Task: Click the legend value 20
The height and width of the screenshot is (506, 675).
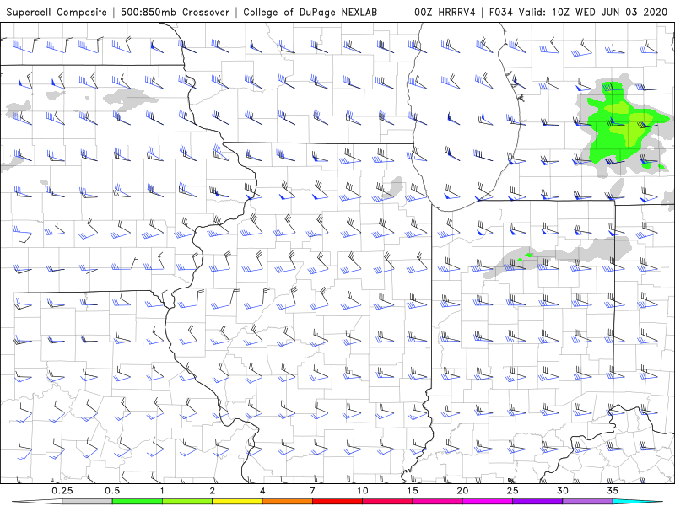Action: click(x=462, y=491)
